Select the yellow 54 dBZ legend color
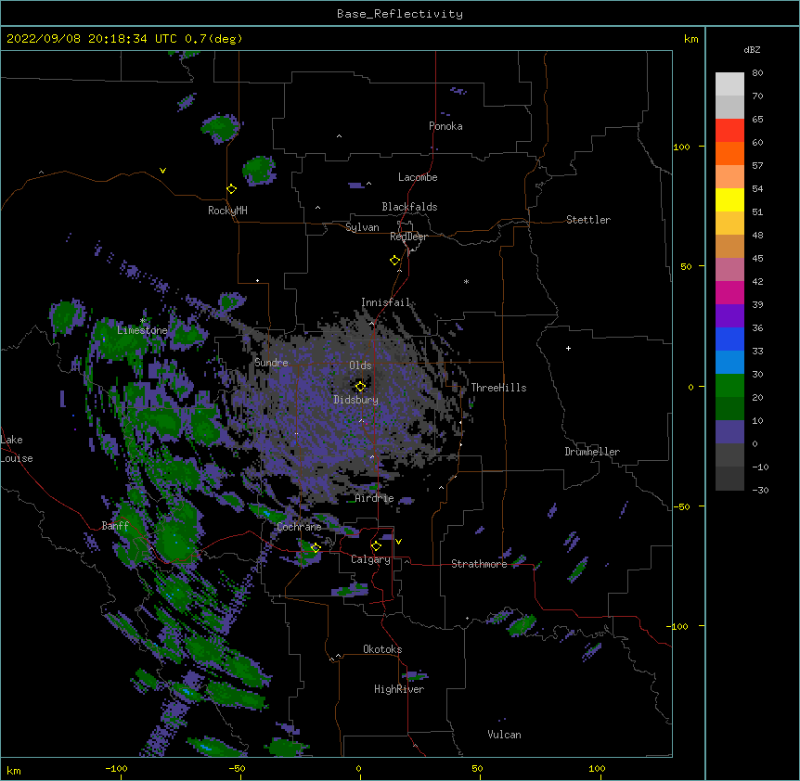Screen dimensions: 800x781 pyautogui.click(x=729, y=199)
